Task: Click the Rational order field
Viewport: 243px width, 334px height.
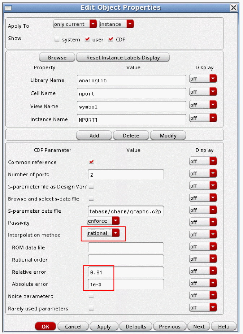Action: coord(126,260)
